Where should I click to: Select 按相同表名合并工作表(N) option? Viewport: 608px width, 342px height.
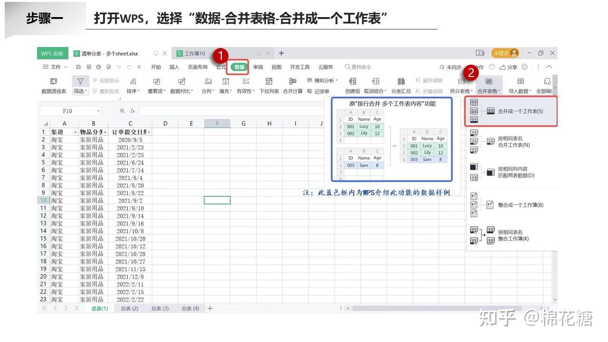point(512,142)
